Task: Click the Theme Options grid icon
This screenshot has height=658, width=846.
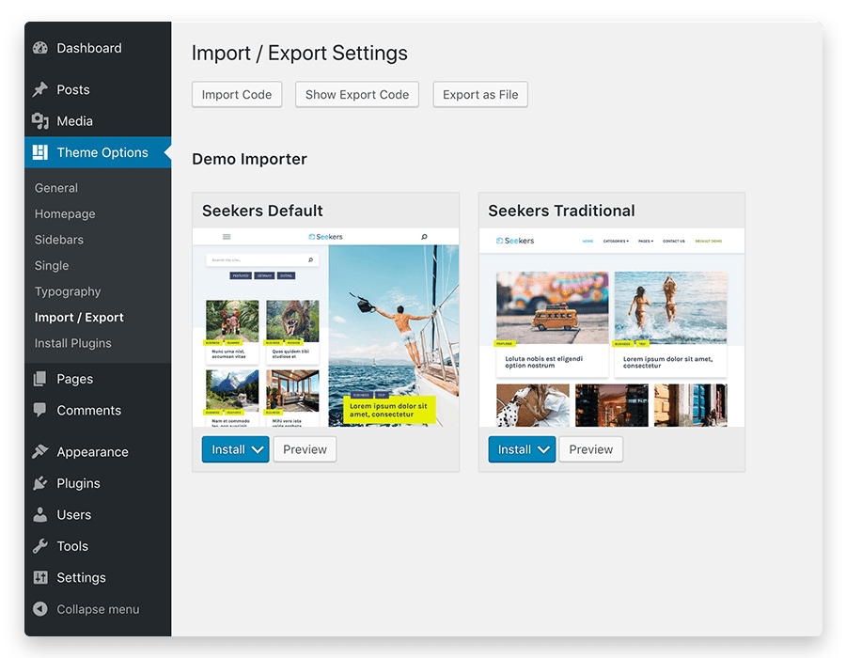Action: [x=39, y=152]
